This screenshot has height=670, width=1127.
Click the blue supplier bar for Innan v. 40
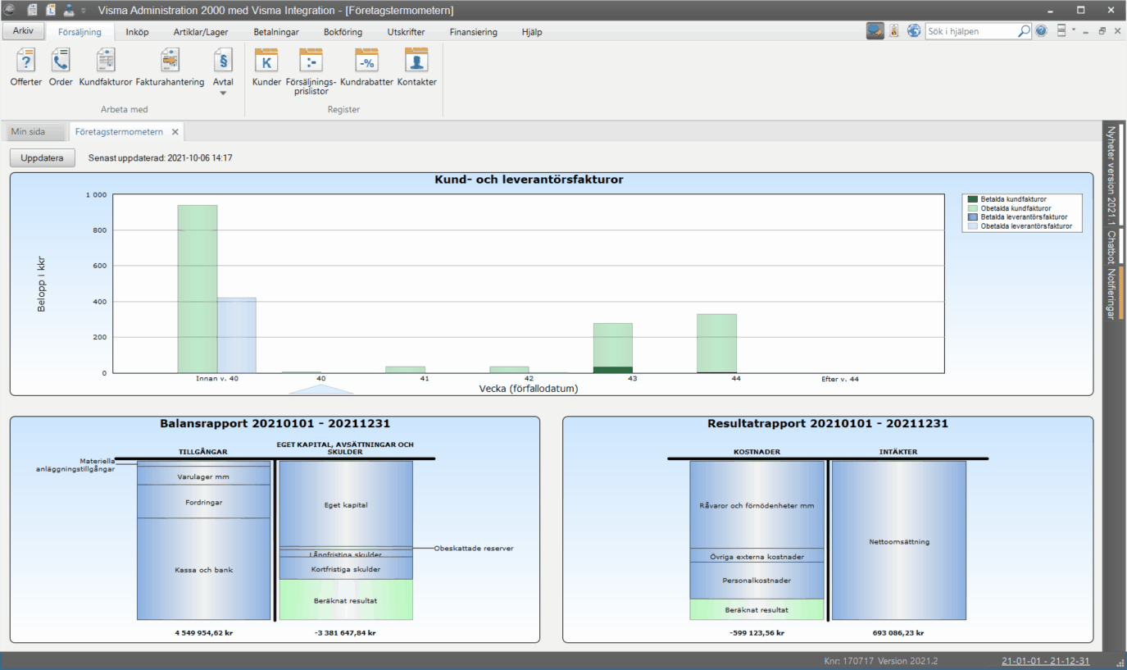point(237,335)
